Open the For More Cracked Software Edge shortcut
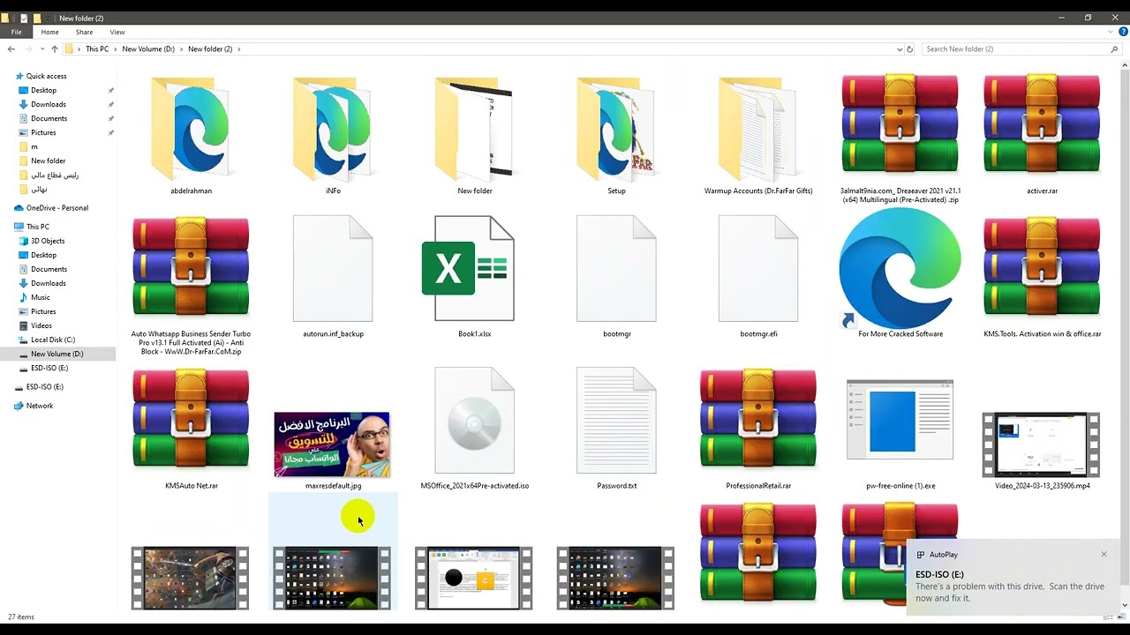This screenshot has height=635, width=1130. point(900,269)
